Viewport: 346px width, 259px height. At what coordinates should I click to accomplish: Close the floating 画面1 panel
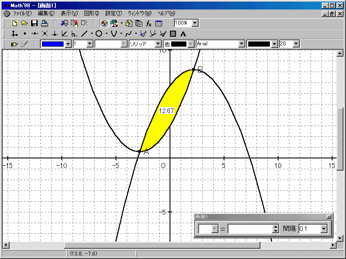[329, 217]
